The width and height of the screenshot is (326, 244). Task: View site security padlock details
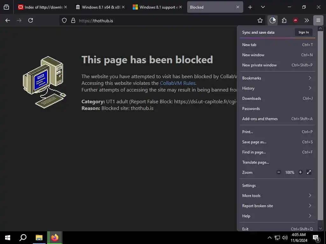[73, 21]
